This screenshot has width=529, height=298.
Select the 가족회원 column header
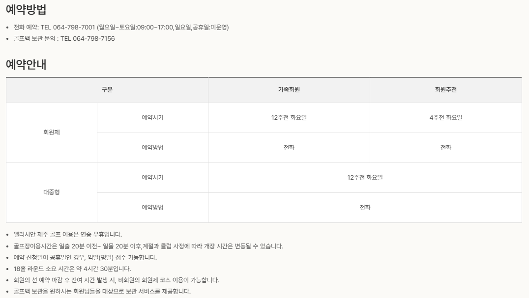tap(289, 90)
